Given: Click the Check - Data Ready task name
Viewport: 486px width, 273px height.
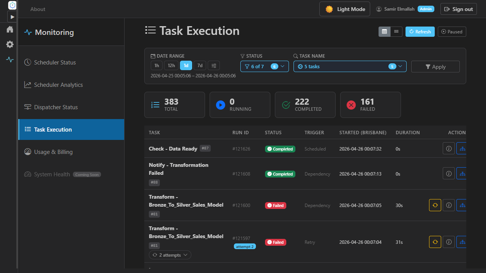Looking at the screenshot, I should click(x=173, y=149).
